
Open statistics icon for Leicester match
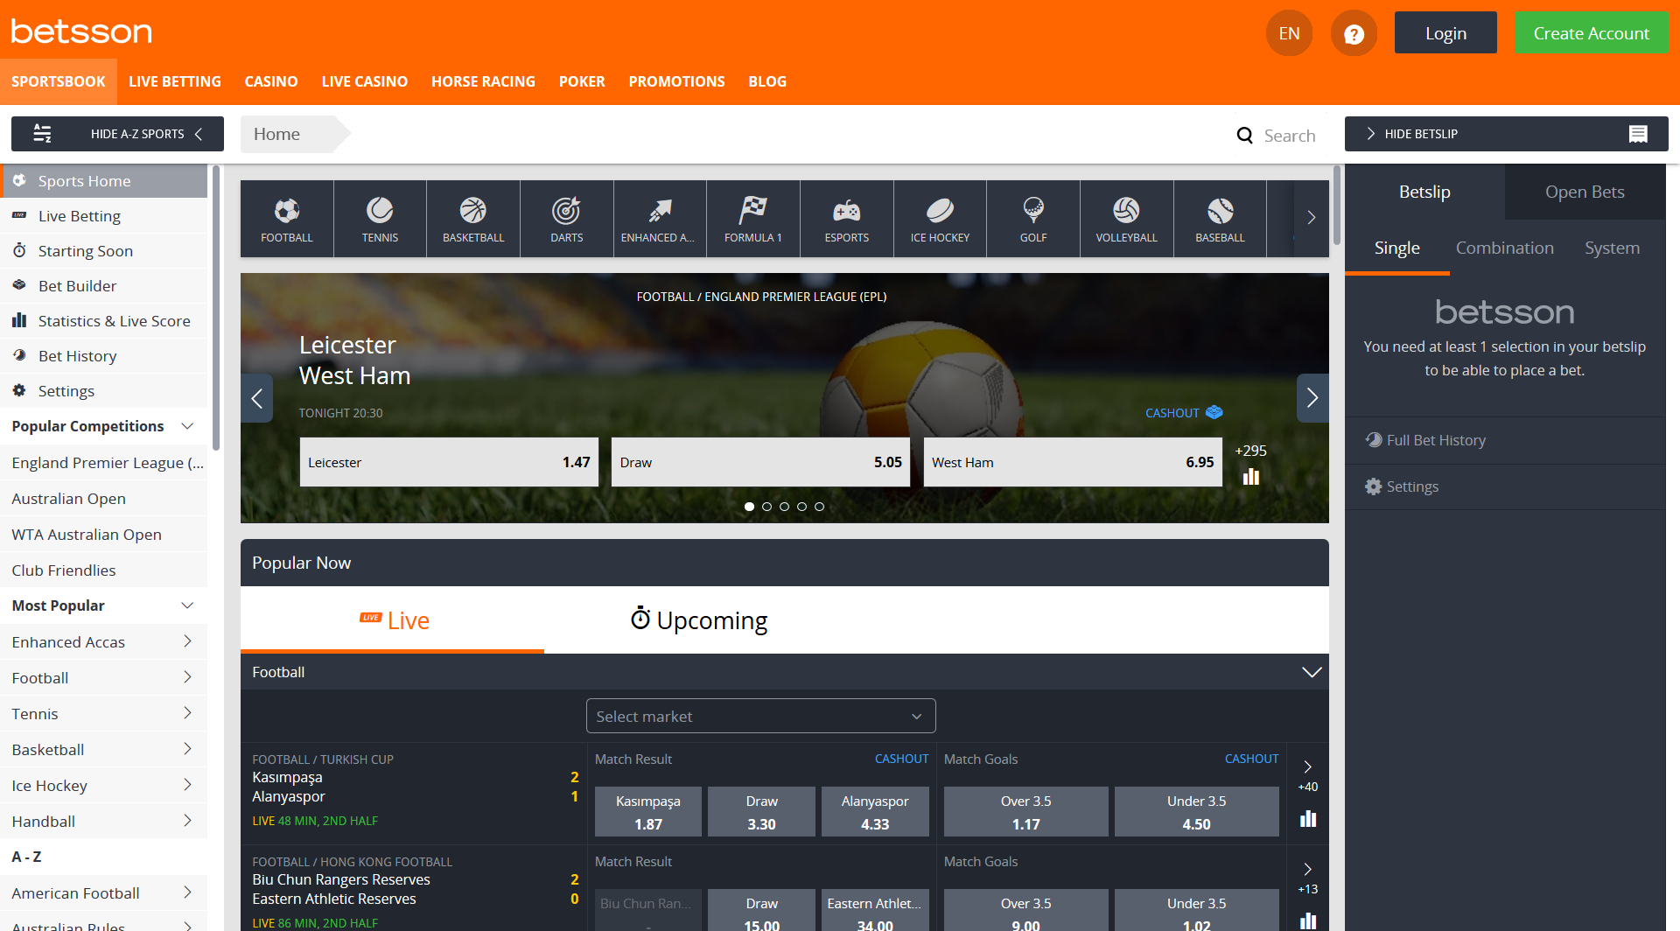tap(1251, 477)
